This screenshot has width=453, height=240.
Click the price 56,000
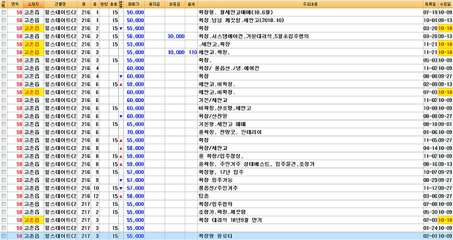(135, 37)
